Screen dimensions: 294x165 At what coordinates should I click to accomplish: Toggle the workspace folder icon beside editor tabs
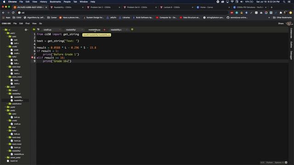coord(34,29)
